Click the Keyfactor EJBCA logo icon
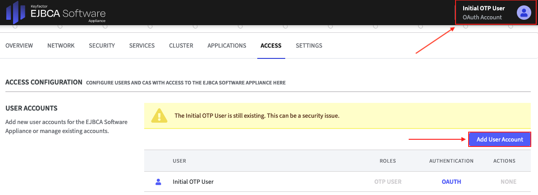 15,12
